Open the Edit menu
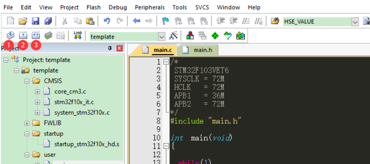The image size is (370, 164). point(26,7)
